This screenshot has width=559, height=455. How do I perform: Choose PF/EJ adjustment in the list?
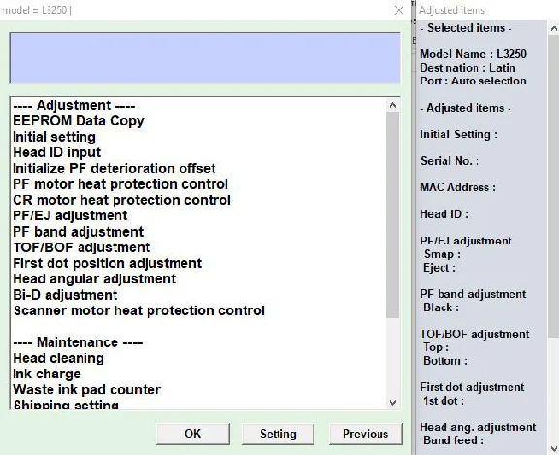[x=70, y=215]
